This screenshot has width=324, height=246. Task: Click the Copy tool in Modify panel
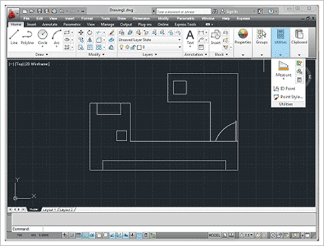click(x=81, y=40)
